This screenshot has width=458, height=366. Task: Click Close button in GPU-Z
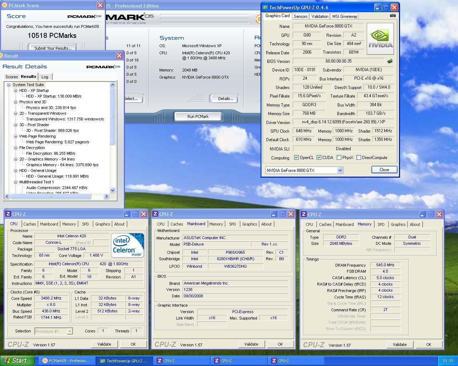(x=384, y=170)
